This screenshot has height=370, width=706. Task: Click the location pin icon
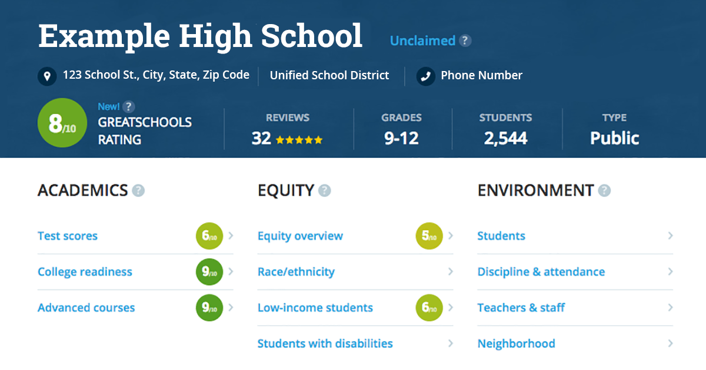tap(46, 76)
